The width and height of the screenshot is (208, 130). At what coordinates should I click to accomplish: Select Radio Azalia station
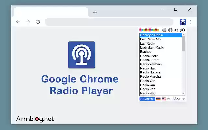[161, 56]
